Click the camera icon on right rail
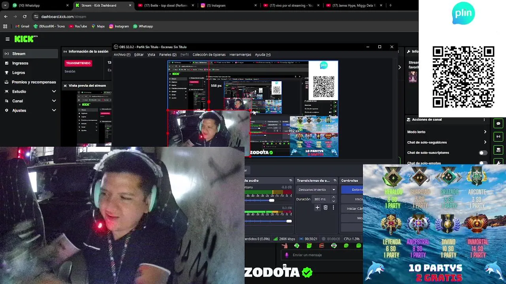The width and height of the screenshot is (506, 284). pyautogui.click(x=498, y=150)
